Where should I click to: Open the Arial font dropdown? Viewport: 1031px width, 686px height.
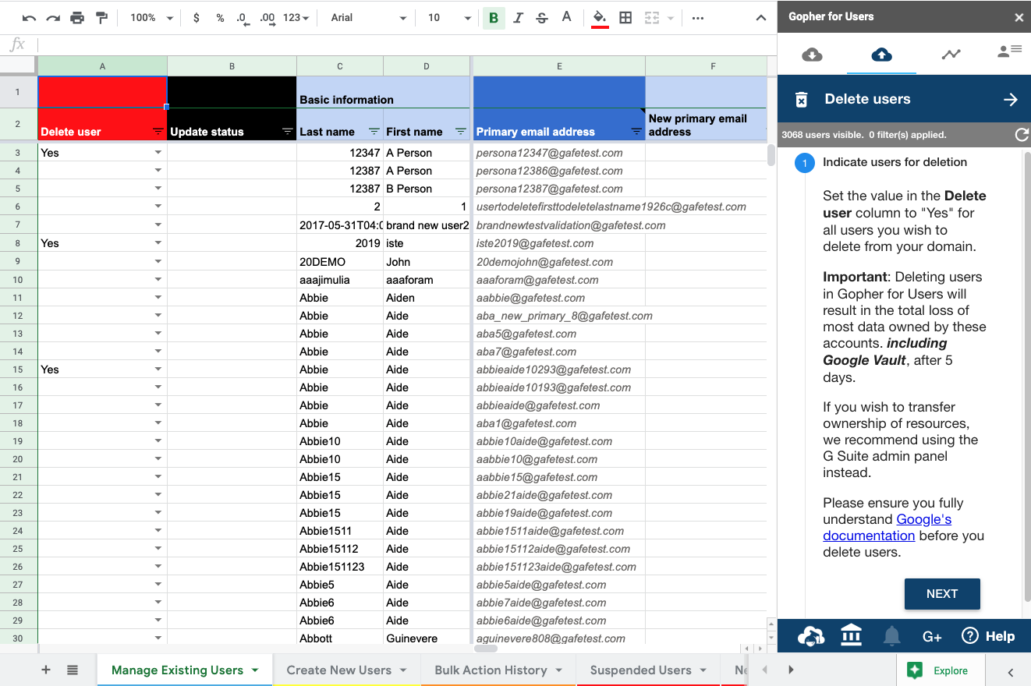(368, 18)
